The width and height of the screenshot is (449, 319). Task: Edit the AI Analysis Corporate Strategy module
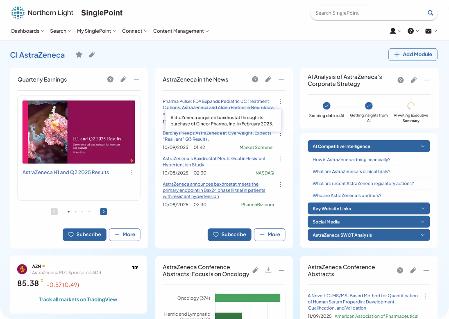pyautogui.click(x=414, y=80)
